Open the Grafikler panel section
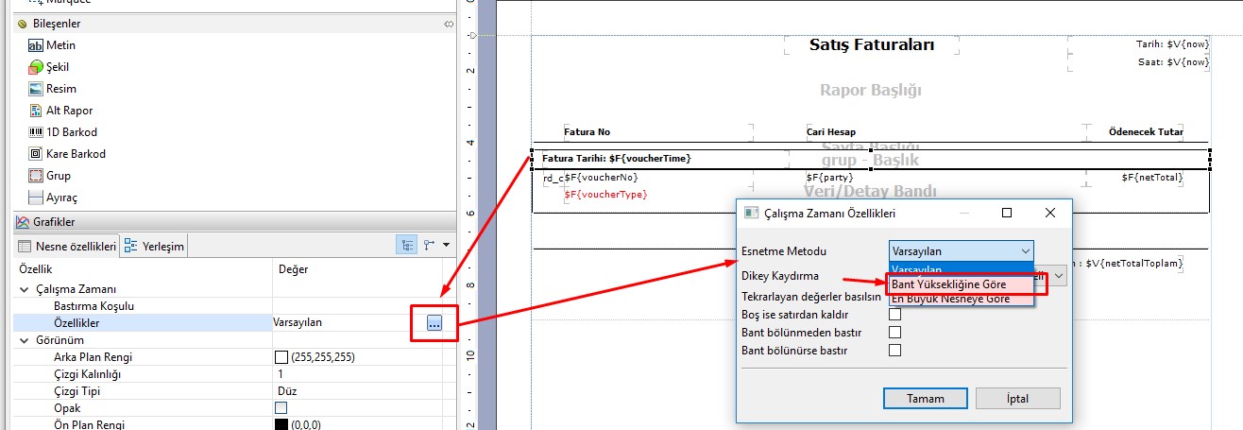Screen dimensions: 1243x430 tap(54, 223)
